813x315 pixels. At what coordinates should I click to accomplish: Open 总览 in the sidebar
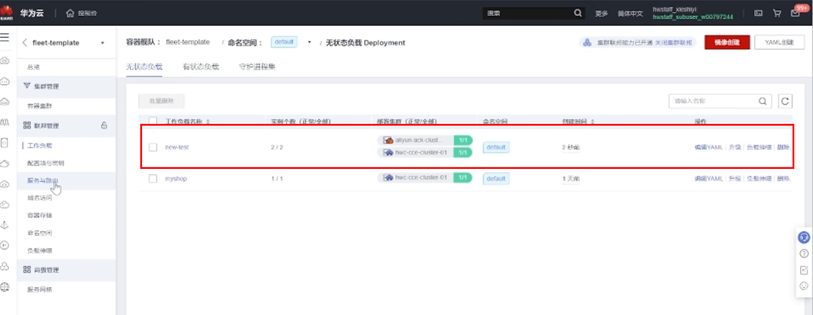33,68
